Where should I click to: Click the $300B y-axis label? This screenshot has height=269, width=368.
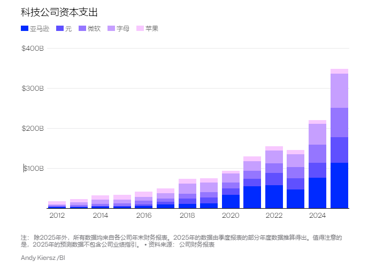click(32, 89)
